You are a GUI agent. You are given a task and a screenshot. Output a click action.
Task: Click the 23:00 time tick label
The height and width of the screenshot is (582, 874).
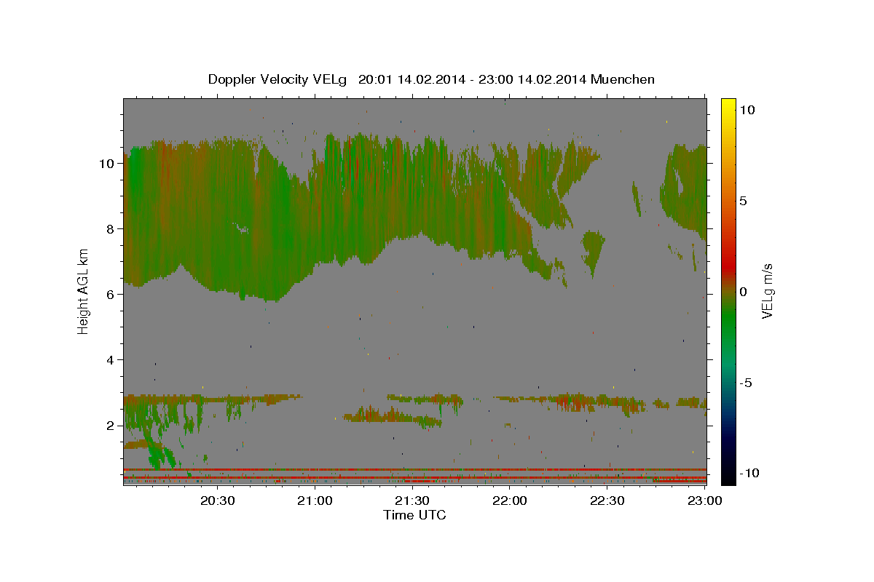click(x=704, y=501)
